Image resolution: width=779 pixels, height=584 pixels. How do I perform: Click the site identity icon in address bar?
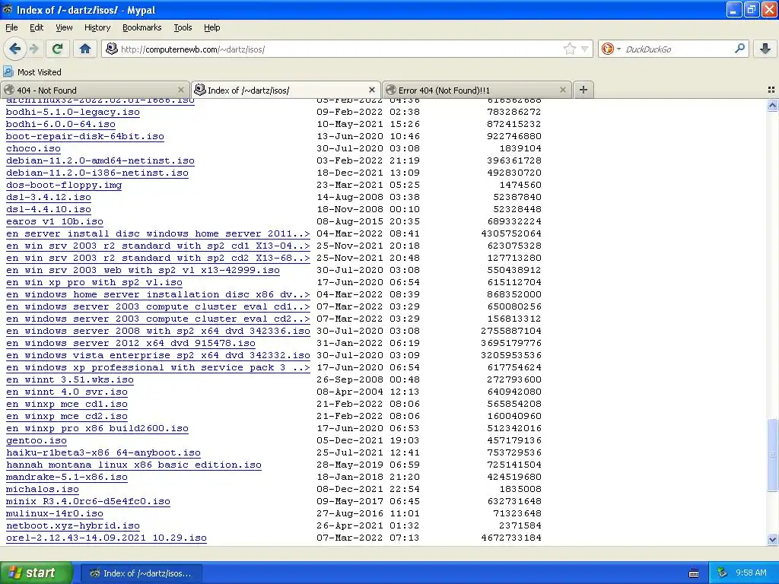tap(113, 49)
